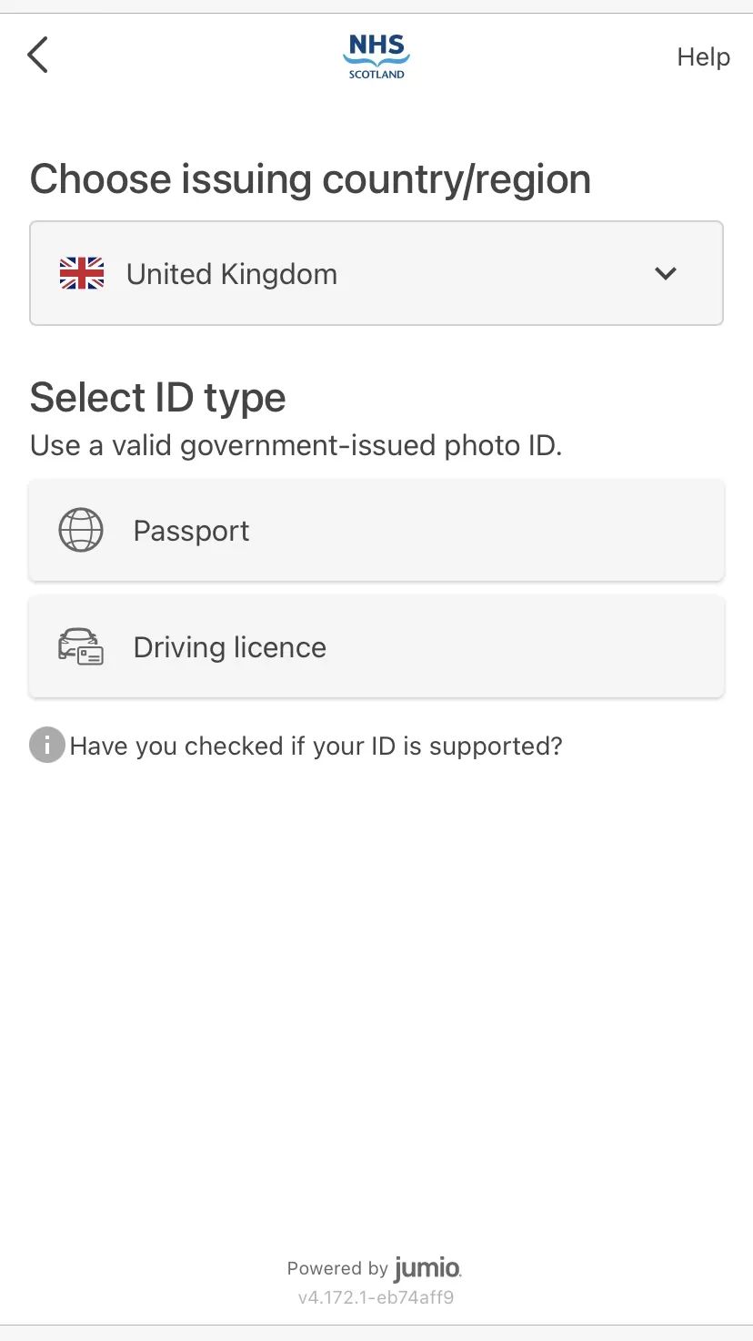Open 'Have you checked if your ID is supported?'
This screenshot has width=753, height=1341.
pyautogui.click(x=316, y=747)
